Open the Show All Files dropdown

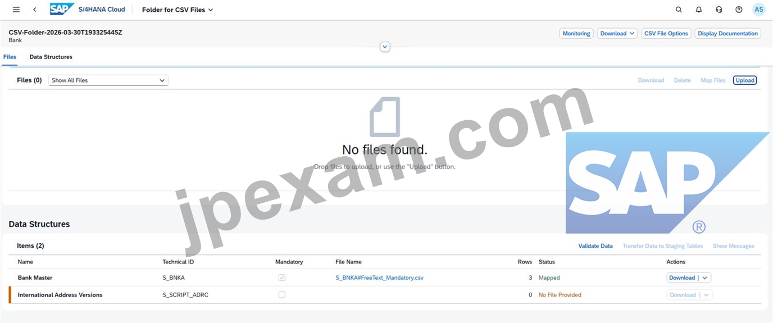(x=108, y=80)
